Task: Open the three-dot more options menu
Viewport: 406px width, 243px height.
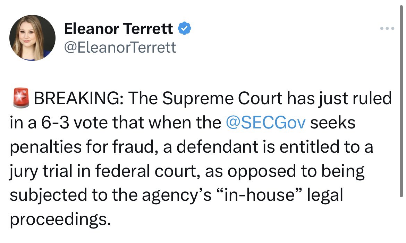Action: 387,28
